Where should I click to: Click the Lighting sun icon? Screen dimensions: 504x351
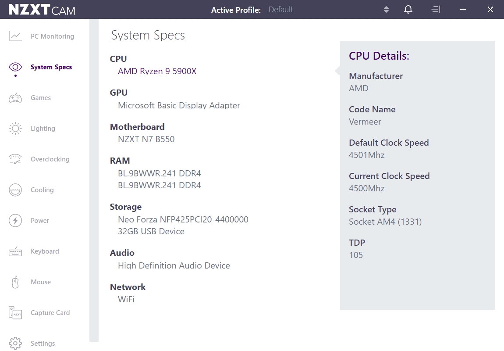click(15, 129)
